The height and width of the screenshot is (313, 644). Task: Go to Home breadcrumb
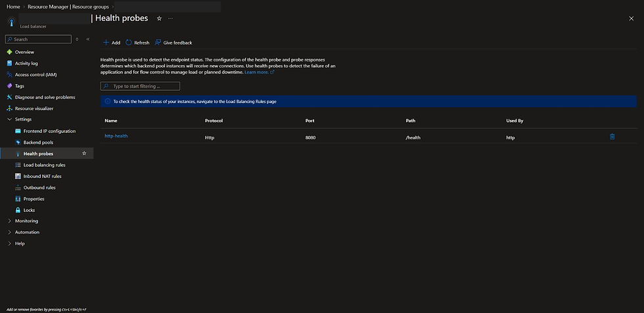(x=13, y=7)
